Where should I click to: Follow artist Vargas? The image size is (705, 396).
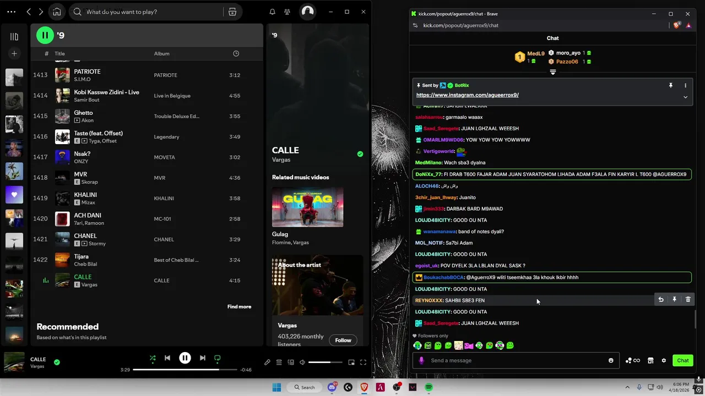343,340
